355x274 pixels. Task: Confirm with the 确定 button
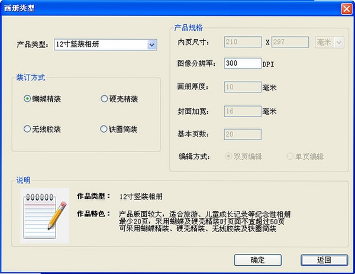257,260
